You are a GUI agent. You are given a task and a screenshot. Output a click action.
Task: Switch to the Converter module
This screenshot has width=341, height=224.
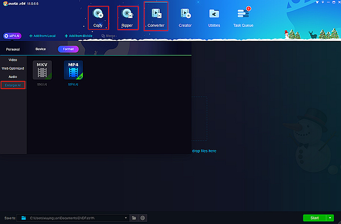point(156,17)
